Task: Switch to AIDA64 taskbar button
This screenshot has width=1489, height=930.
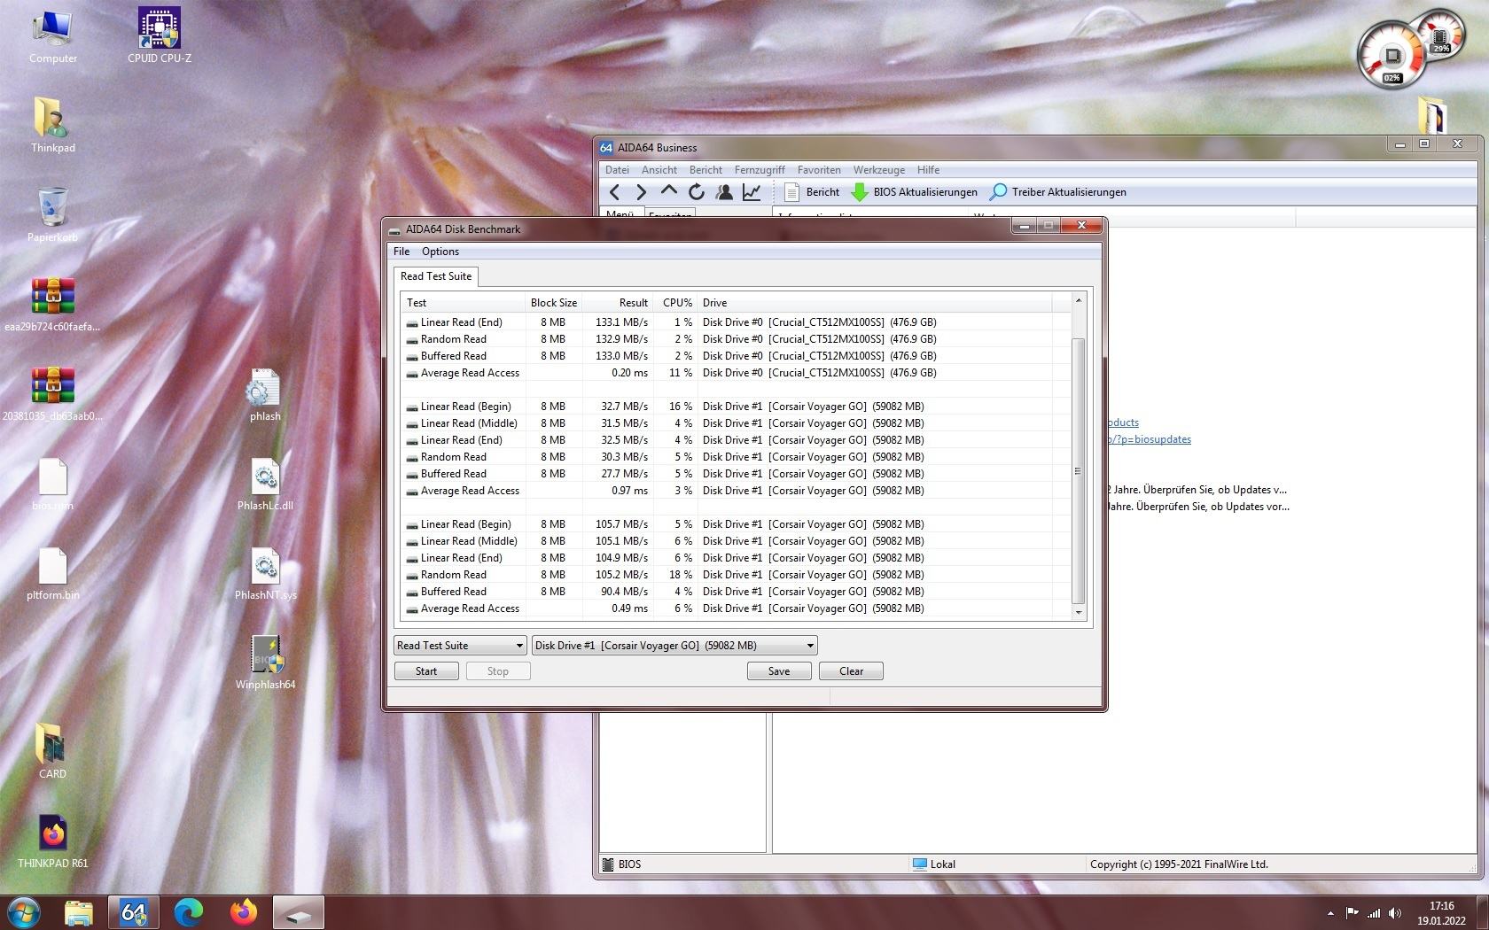Action: [134, 912]
